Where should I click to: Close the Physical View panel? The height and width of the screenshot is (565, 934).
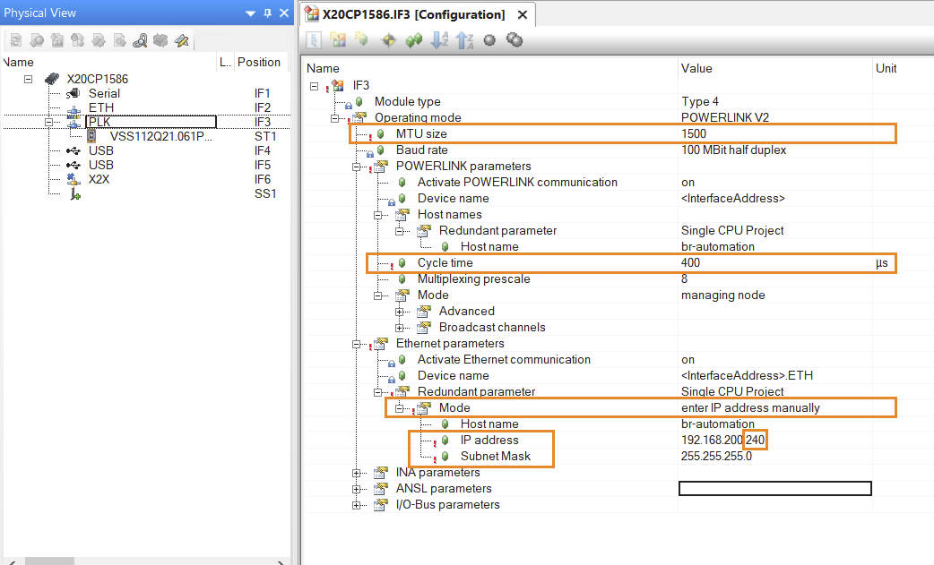coord(284,13)
